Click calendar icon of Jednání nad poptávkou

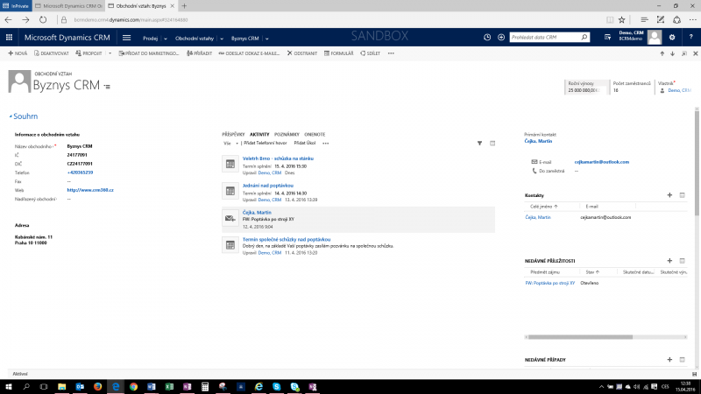point(230,191)
